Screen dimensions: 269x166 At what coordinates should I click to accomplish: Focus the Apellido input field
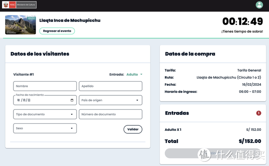[x=111, y=86]
